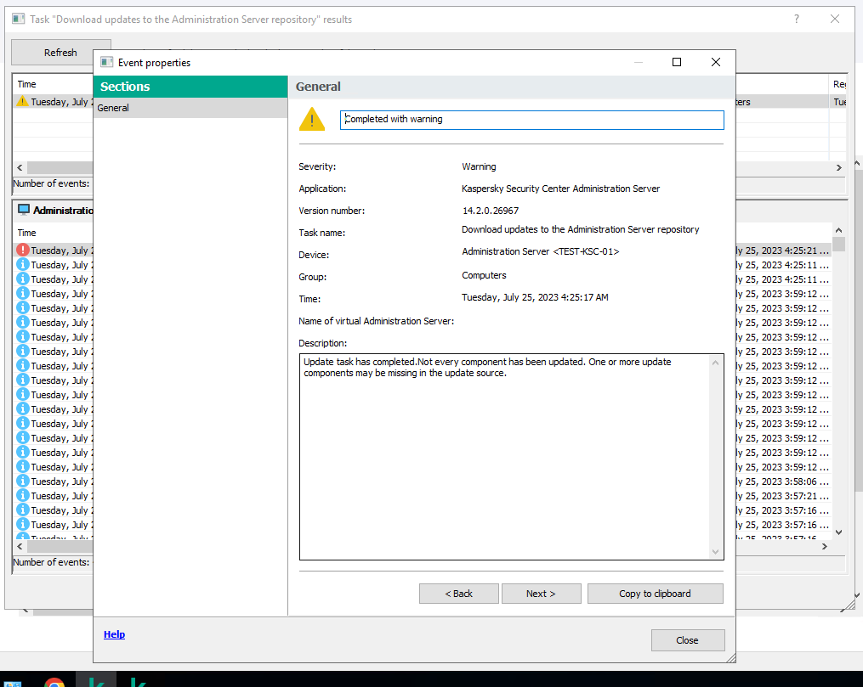
Task: Close the Event properties with Close button
Action: (x=688, y=640)
